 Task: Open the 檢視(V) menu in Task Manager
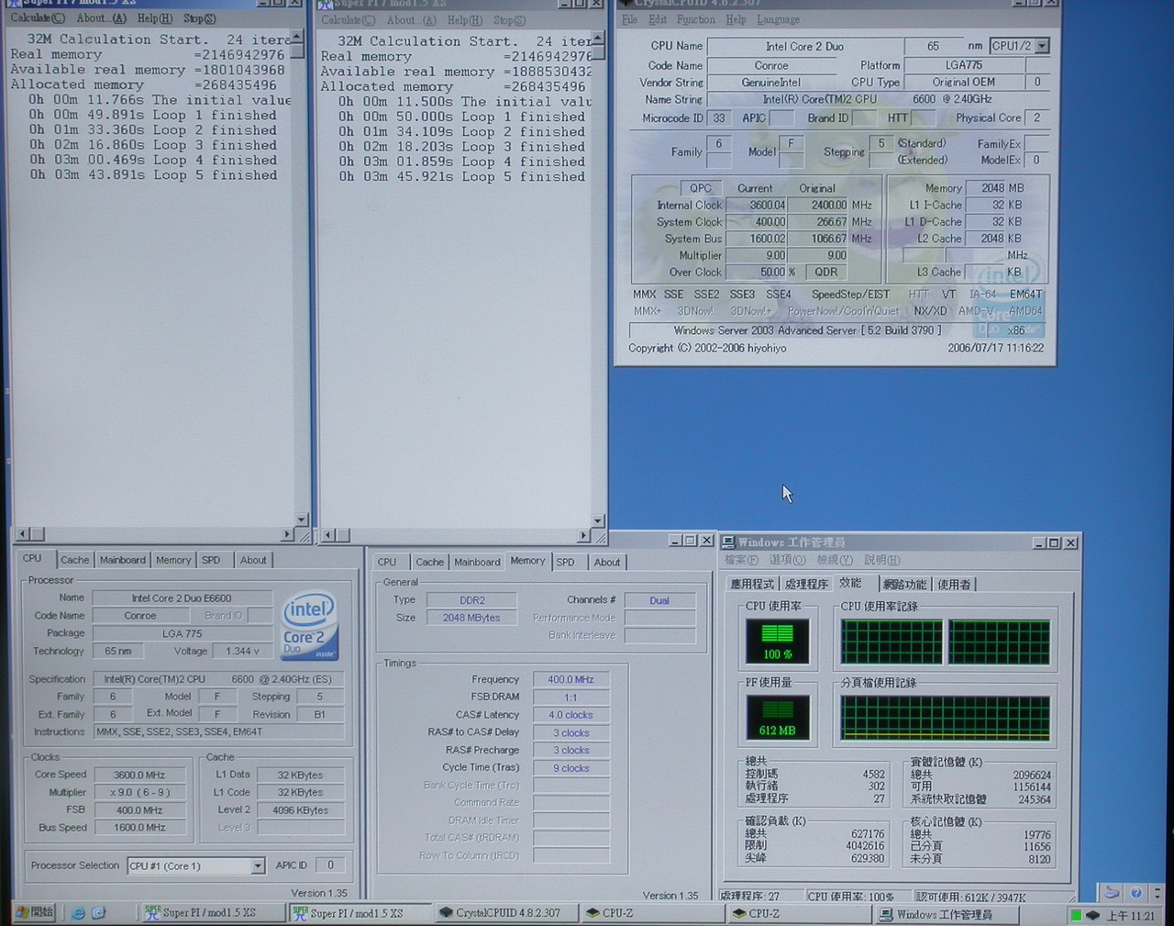point(834,560)
